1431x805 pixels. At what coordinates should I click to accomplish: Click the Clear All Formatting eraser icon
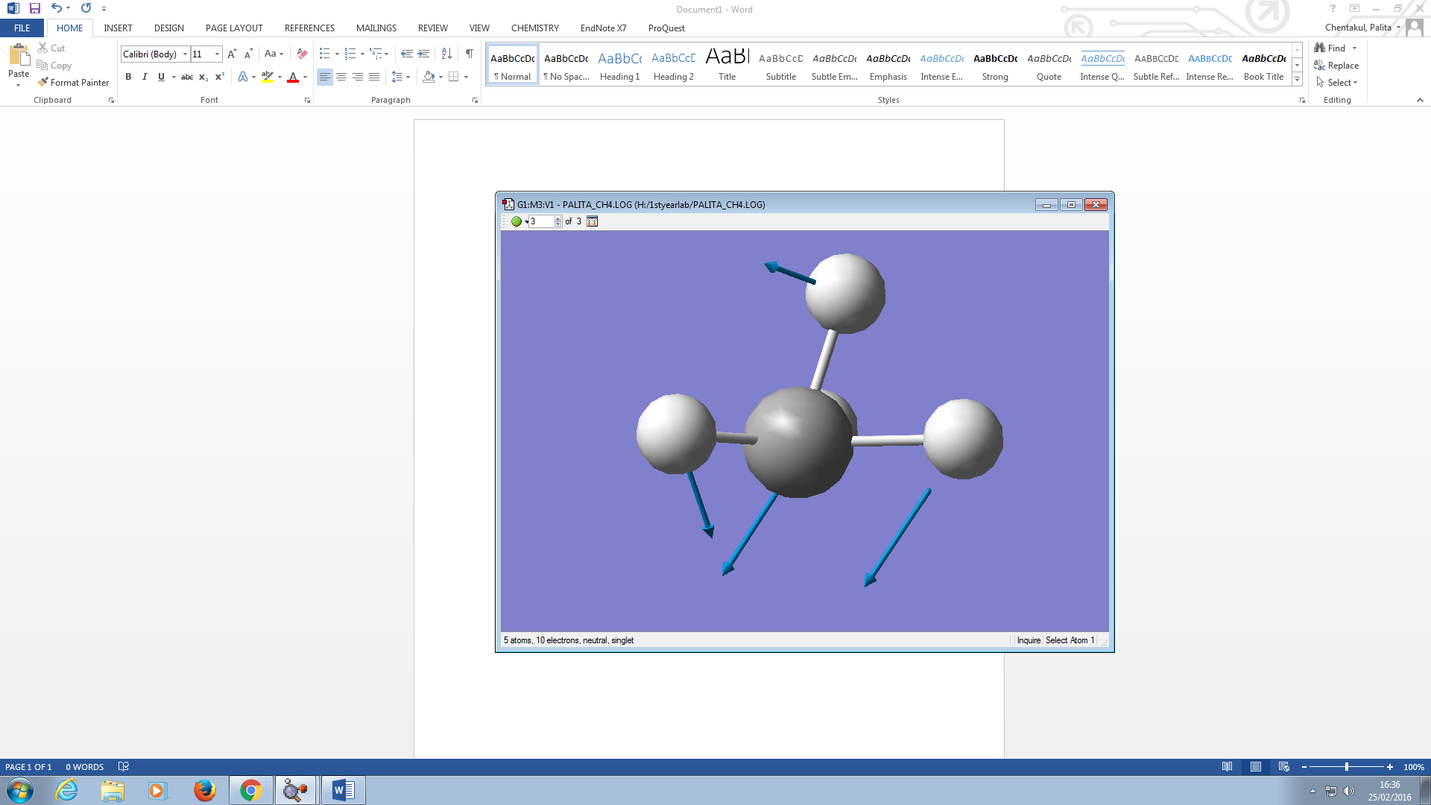click(302, 54)
